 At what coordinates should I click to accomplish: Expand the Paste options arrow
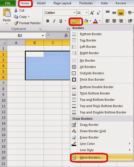point(7,24)
